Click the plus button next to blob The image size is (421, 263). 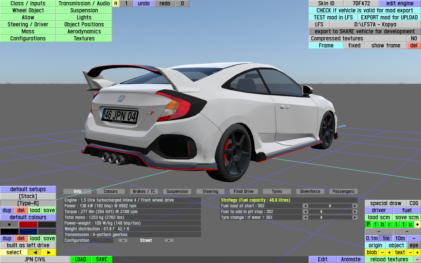pyautogui.click(x=389, y=252)
